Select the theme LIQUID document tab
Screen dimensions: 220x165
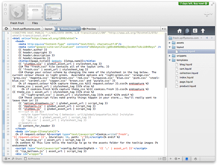point(53,12)
